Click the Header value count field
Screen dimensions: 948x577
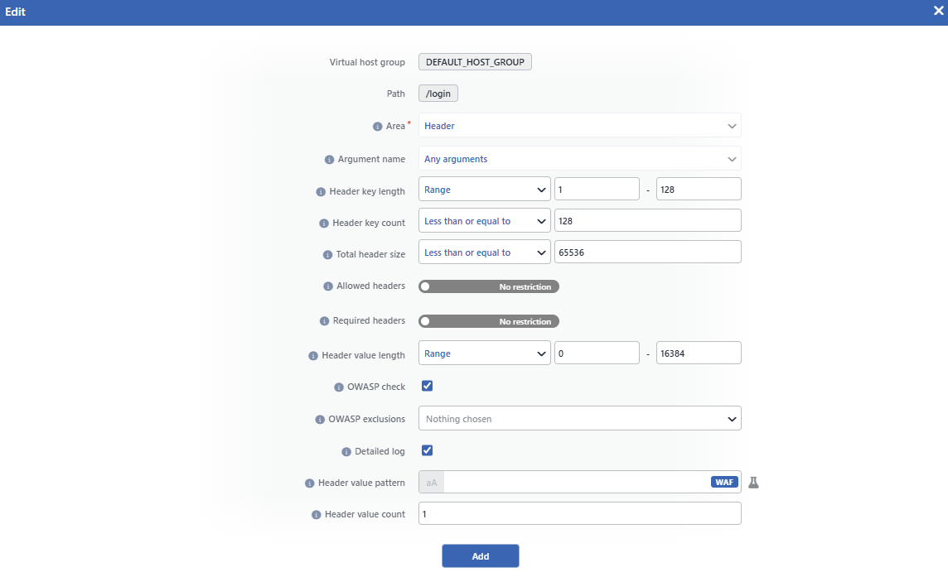[580, 513]
